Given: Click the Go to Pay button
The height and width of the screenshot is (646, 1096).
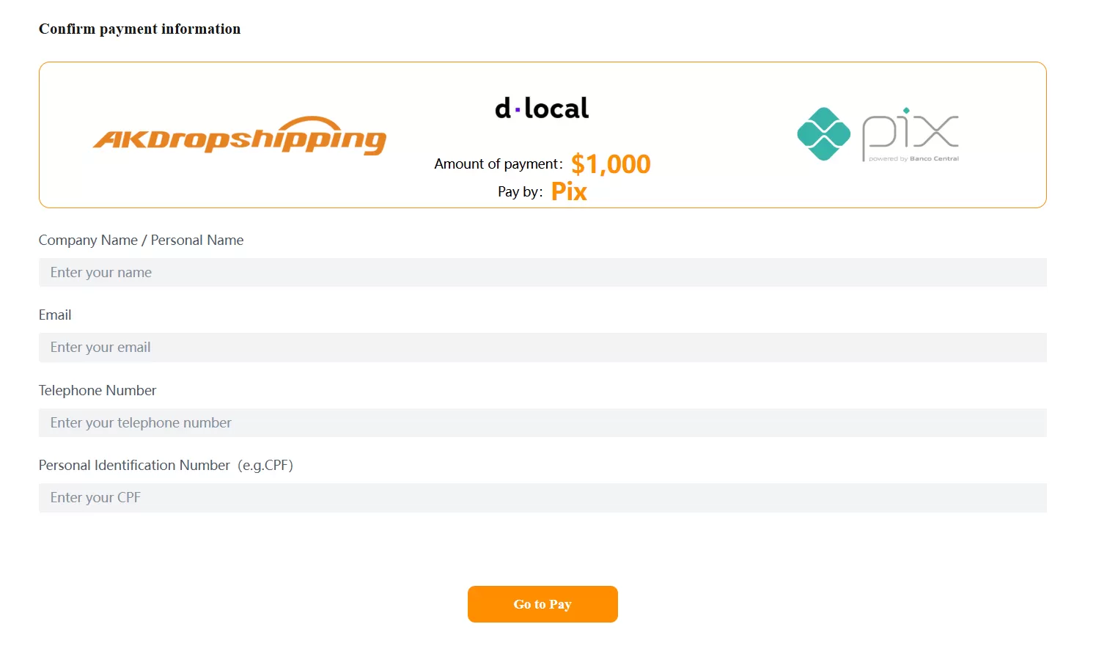Looking at the screenshot, I should [543, 603].
